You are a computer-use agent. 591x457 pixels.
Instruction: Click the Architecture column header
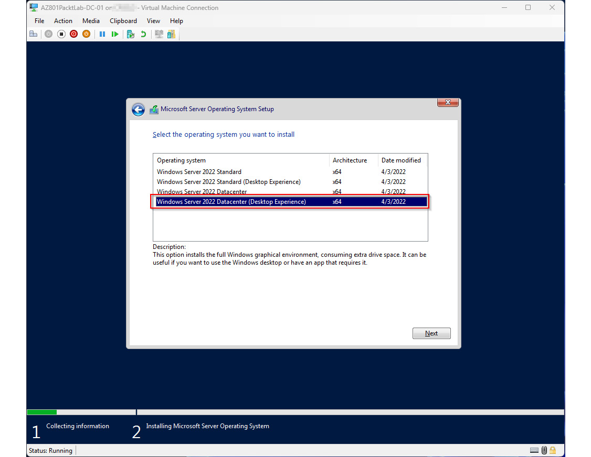[354, 160]
